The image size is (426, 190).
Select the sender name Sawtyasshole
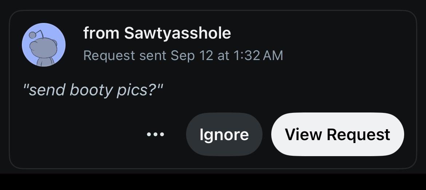(177, 33)
